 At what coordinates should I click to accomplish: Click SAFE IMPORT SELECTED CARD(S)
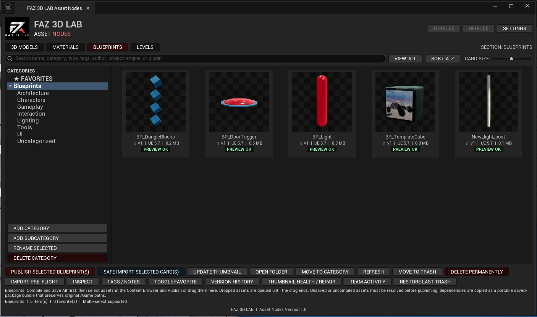[x=141, y=272]
